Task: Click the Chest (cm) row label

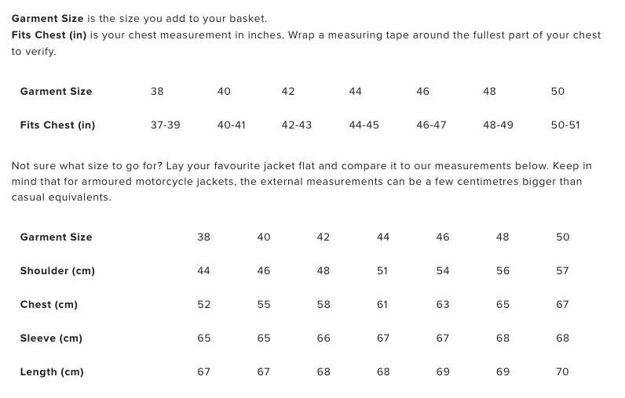Action: (49, 305)
